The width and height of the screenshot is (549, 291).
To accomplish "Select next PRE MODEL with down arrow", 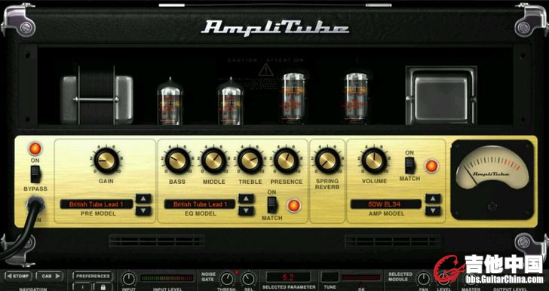I will (x=143, y=211).
